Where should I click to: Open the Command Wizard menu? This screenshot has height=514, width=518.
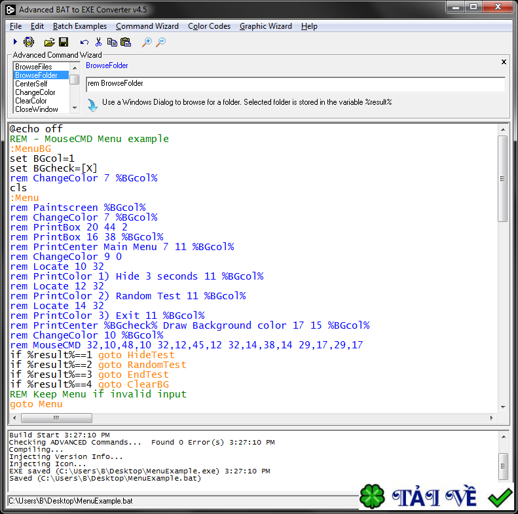click(147, 26)
